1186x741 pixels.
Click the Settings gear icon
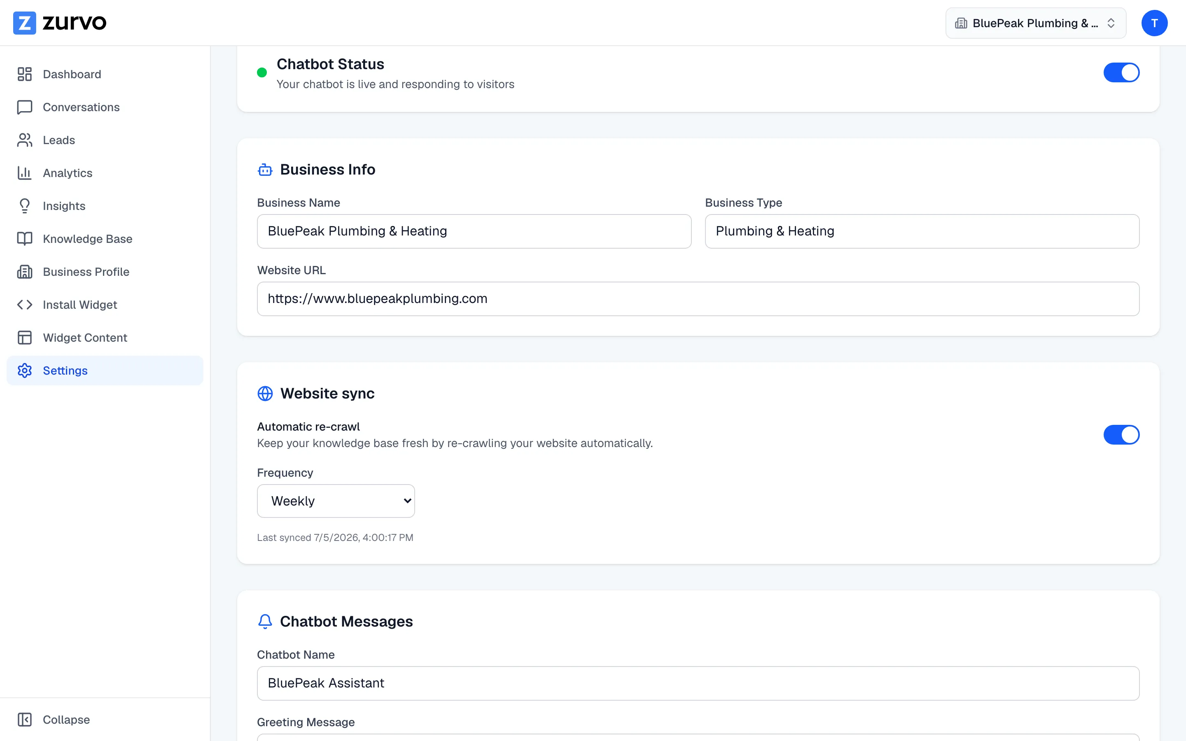coord(25,370)
